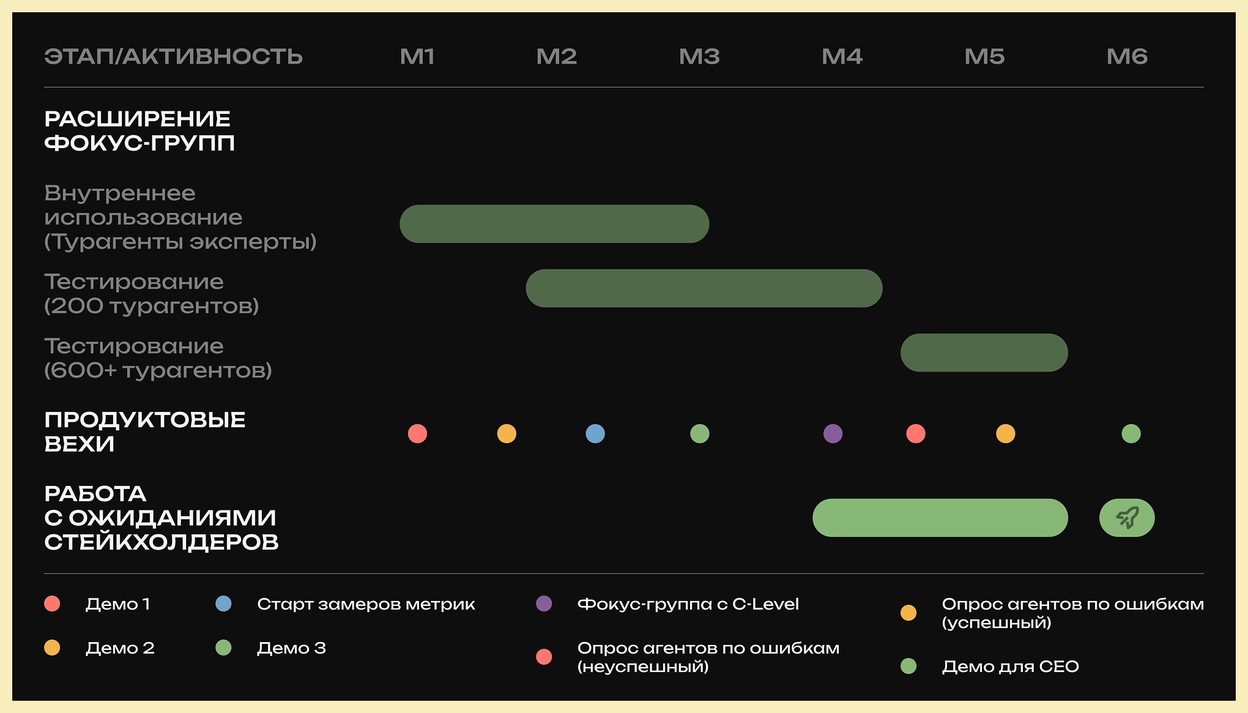Click the Демо для CEO legend label
The width and height of the screenshot is (1248, 713).
point(1011,666)
